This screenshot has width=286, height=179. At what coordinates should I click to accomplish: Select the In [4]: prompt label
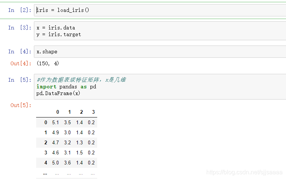click(20, 52)
